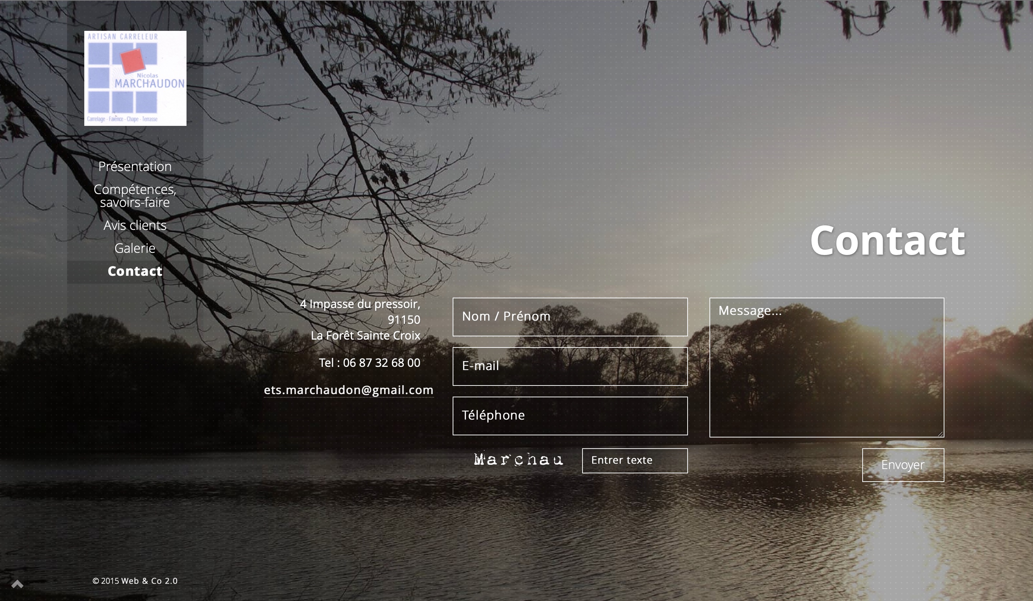Click the Entrer texte captcha field
Screen dimensions: 1033x601
pos(635,461)
